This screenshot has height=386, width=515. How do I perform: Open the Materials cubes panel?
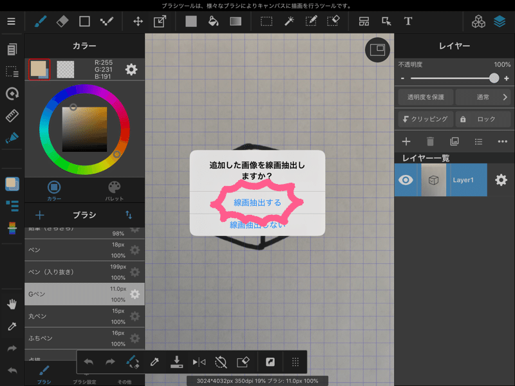(x=478, y=22)
